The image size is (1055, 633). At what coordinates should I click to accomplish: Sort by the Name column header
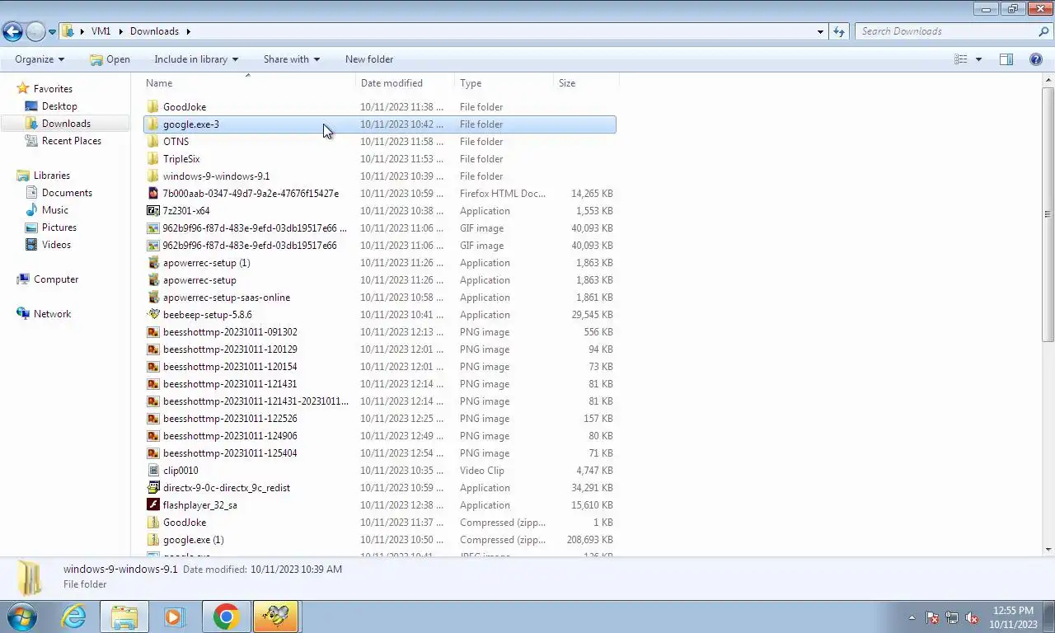point(250,83)
